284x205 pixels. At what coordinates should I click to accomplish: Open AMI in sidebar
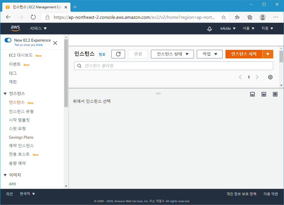(x=12, y=184)
